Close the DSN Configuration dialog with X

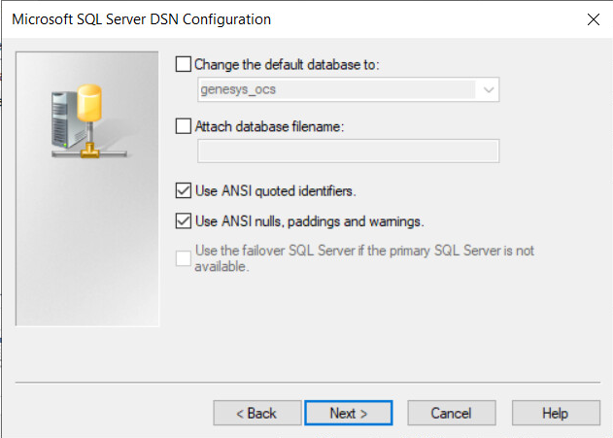click(593, 19)
